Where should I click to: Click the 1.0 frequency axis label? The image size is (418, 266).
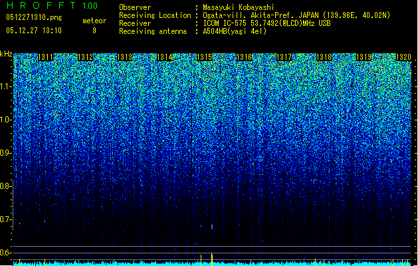tap(5, 120)
